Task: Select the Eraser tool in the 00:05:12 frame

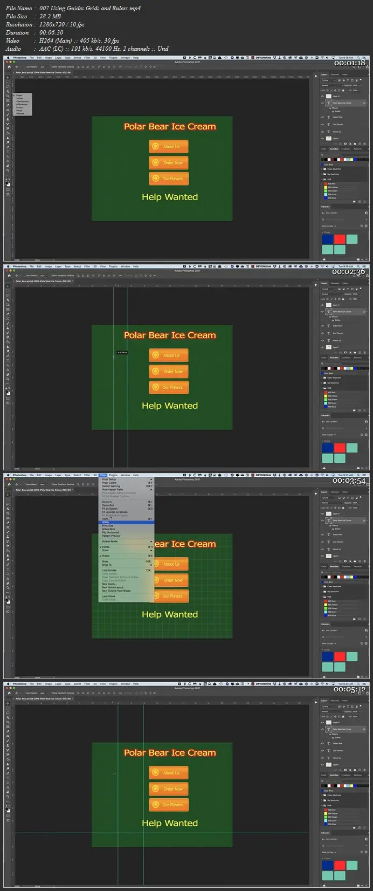Action: point(8,755)
